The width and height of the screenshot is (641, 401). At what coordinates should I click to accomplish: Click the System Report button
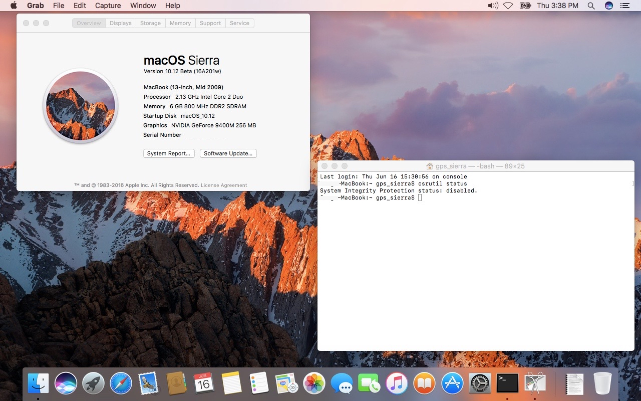(169, 153)
